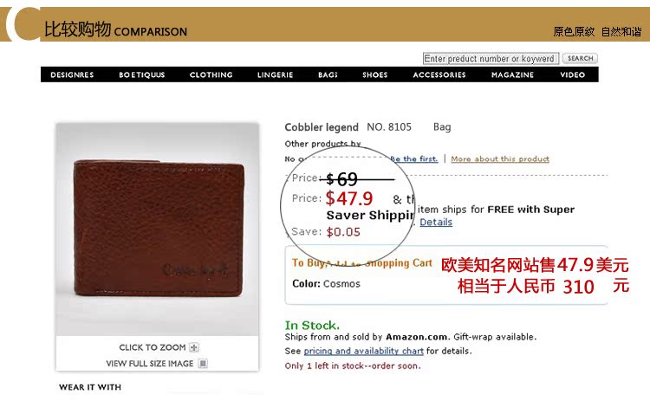Screen dimensions: 650x401
Task: Open the ACCESSORIES menu item
Action: [x=439, y=75]
